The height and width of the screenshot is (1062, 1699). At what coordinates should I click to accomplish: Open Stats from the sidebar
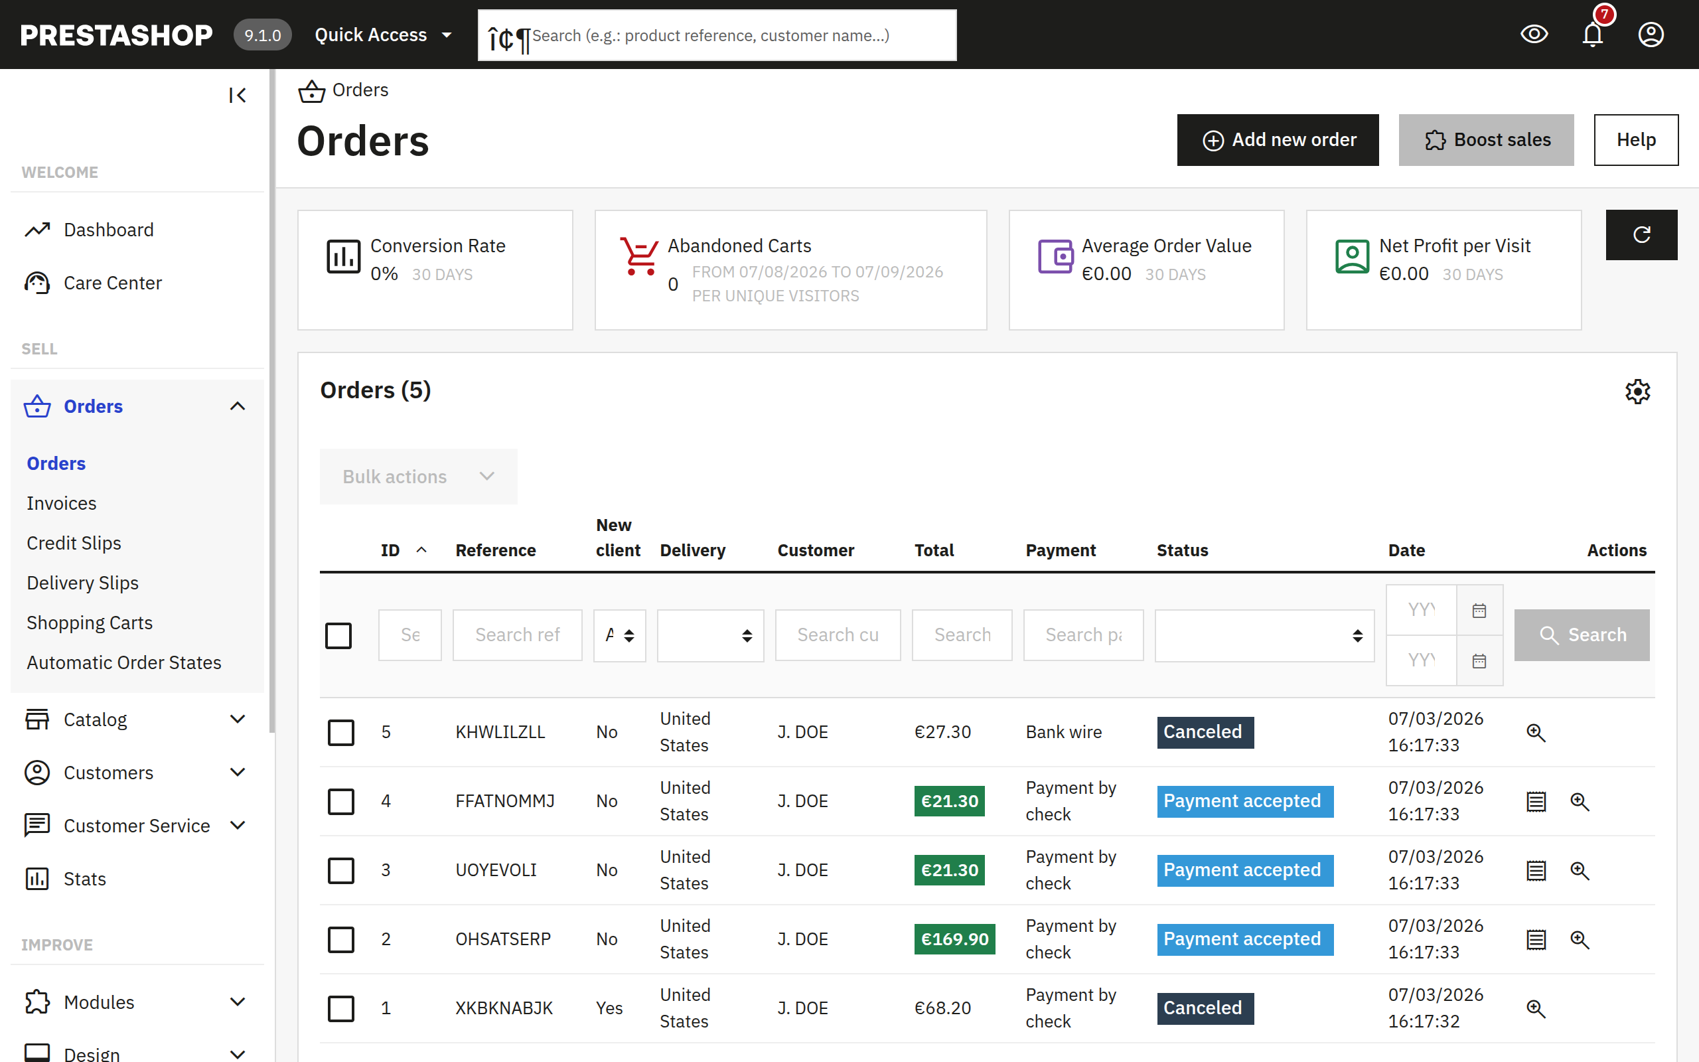pos(137,879)
